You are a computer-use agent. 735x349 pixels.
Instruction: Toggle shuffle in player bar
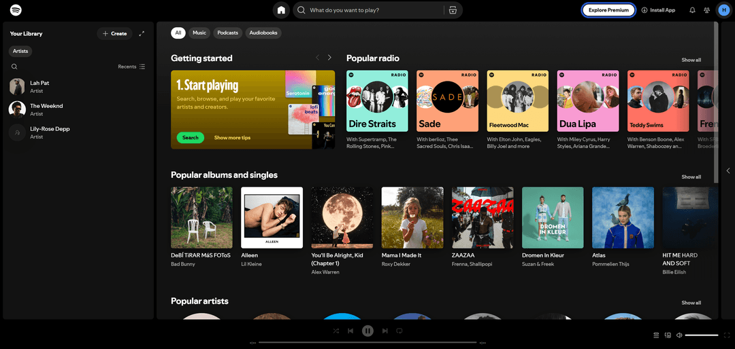pos(336,331)
